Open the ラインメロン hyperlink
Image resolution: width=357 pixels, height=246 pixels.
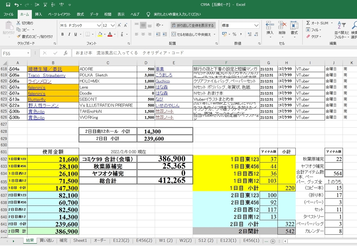tap(40, 81)
